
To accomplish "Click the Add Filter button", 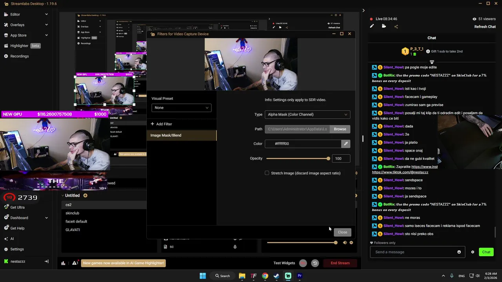I will point(161,124).
